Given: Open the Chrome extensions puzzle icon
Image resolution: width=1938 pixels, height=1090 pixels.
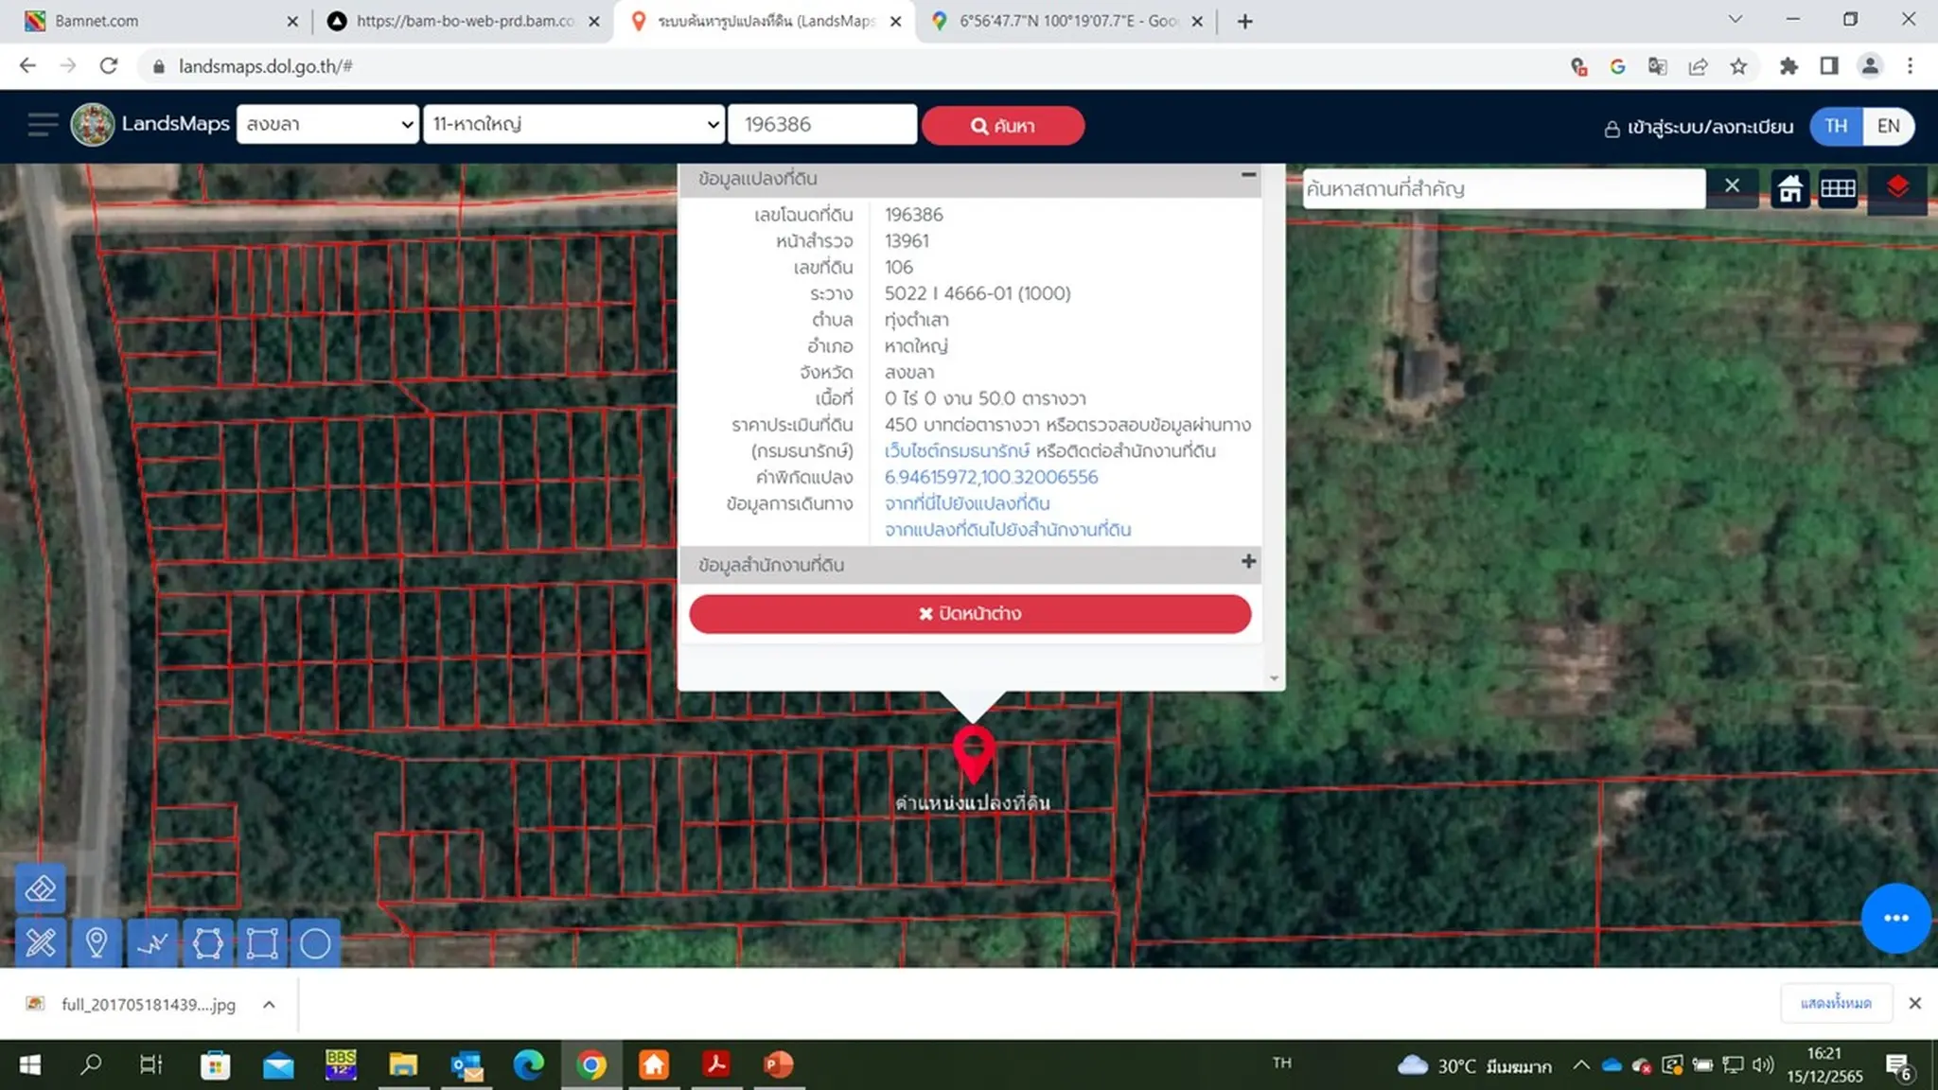Looking at the screenshot, I should coord(1788,66).
